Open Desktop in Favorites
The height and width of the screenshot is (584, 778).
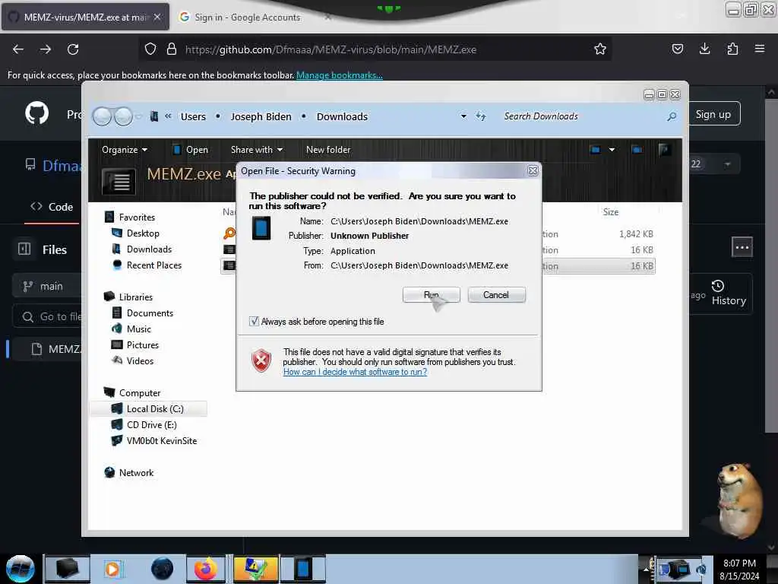(135, 233)
